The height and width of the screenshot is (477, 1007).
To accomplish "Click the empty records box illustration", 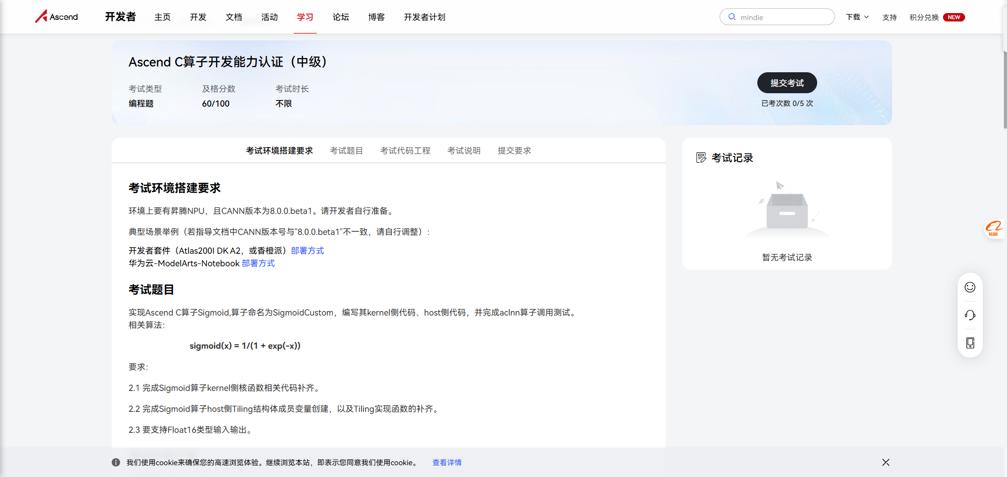I will click(787, 209).
